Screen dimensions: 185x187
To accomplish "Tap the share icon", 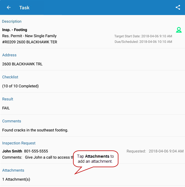I will pyautogui.click(x=178, y=8).
